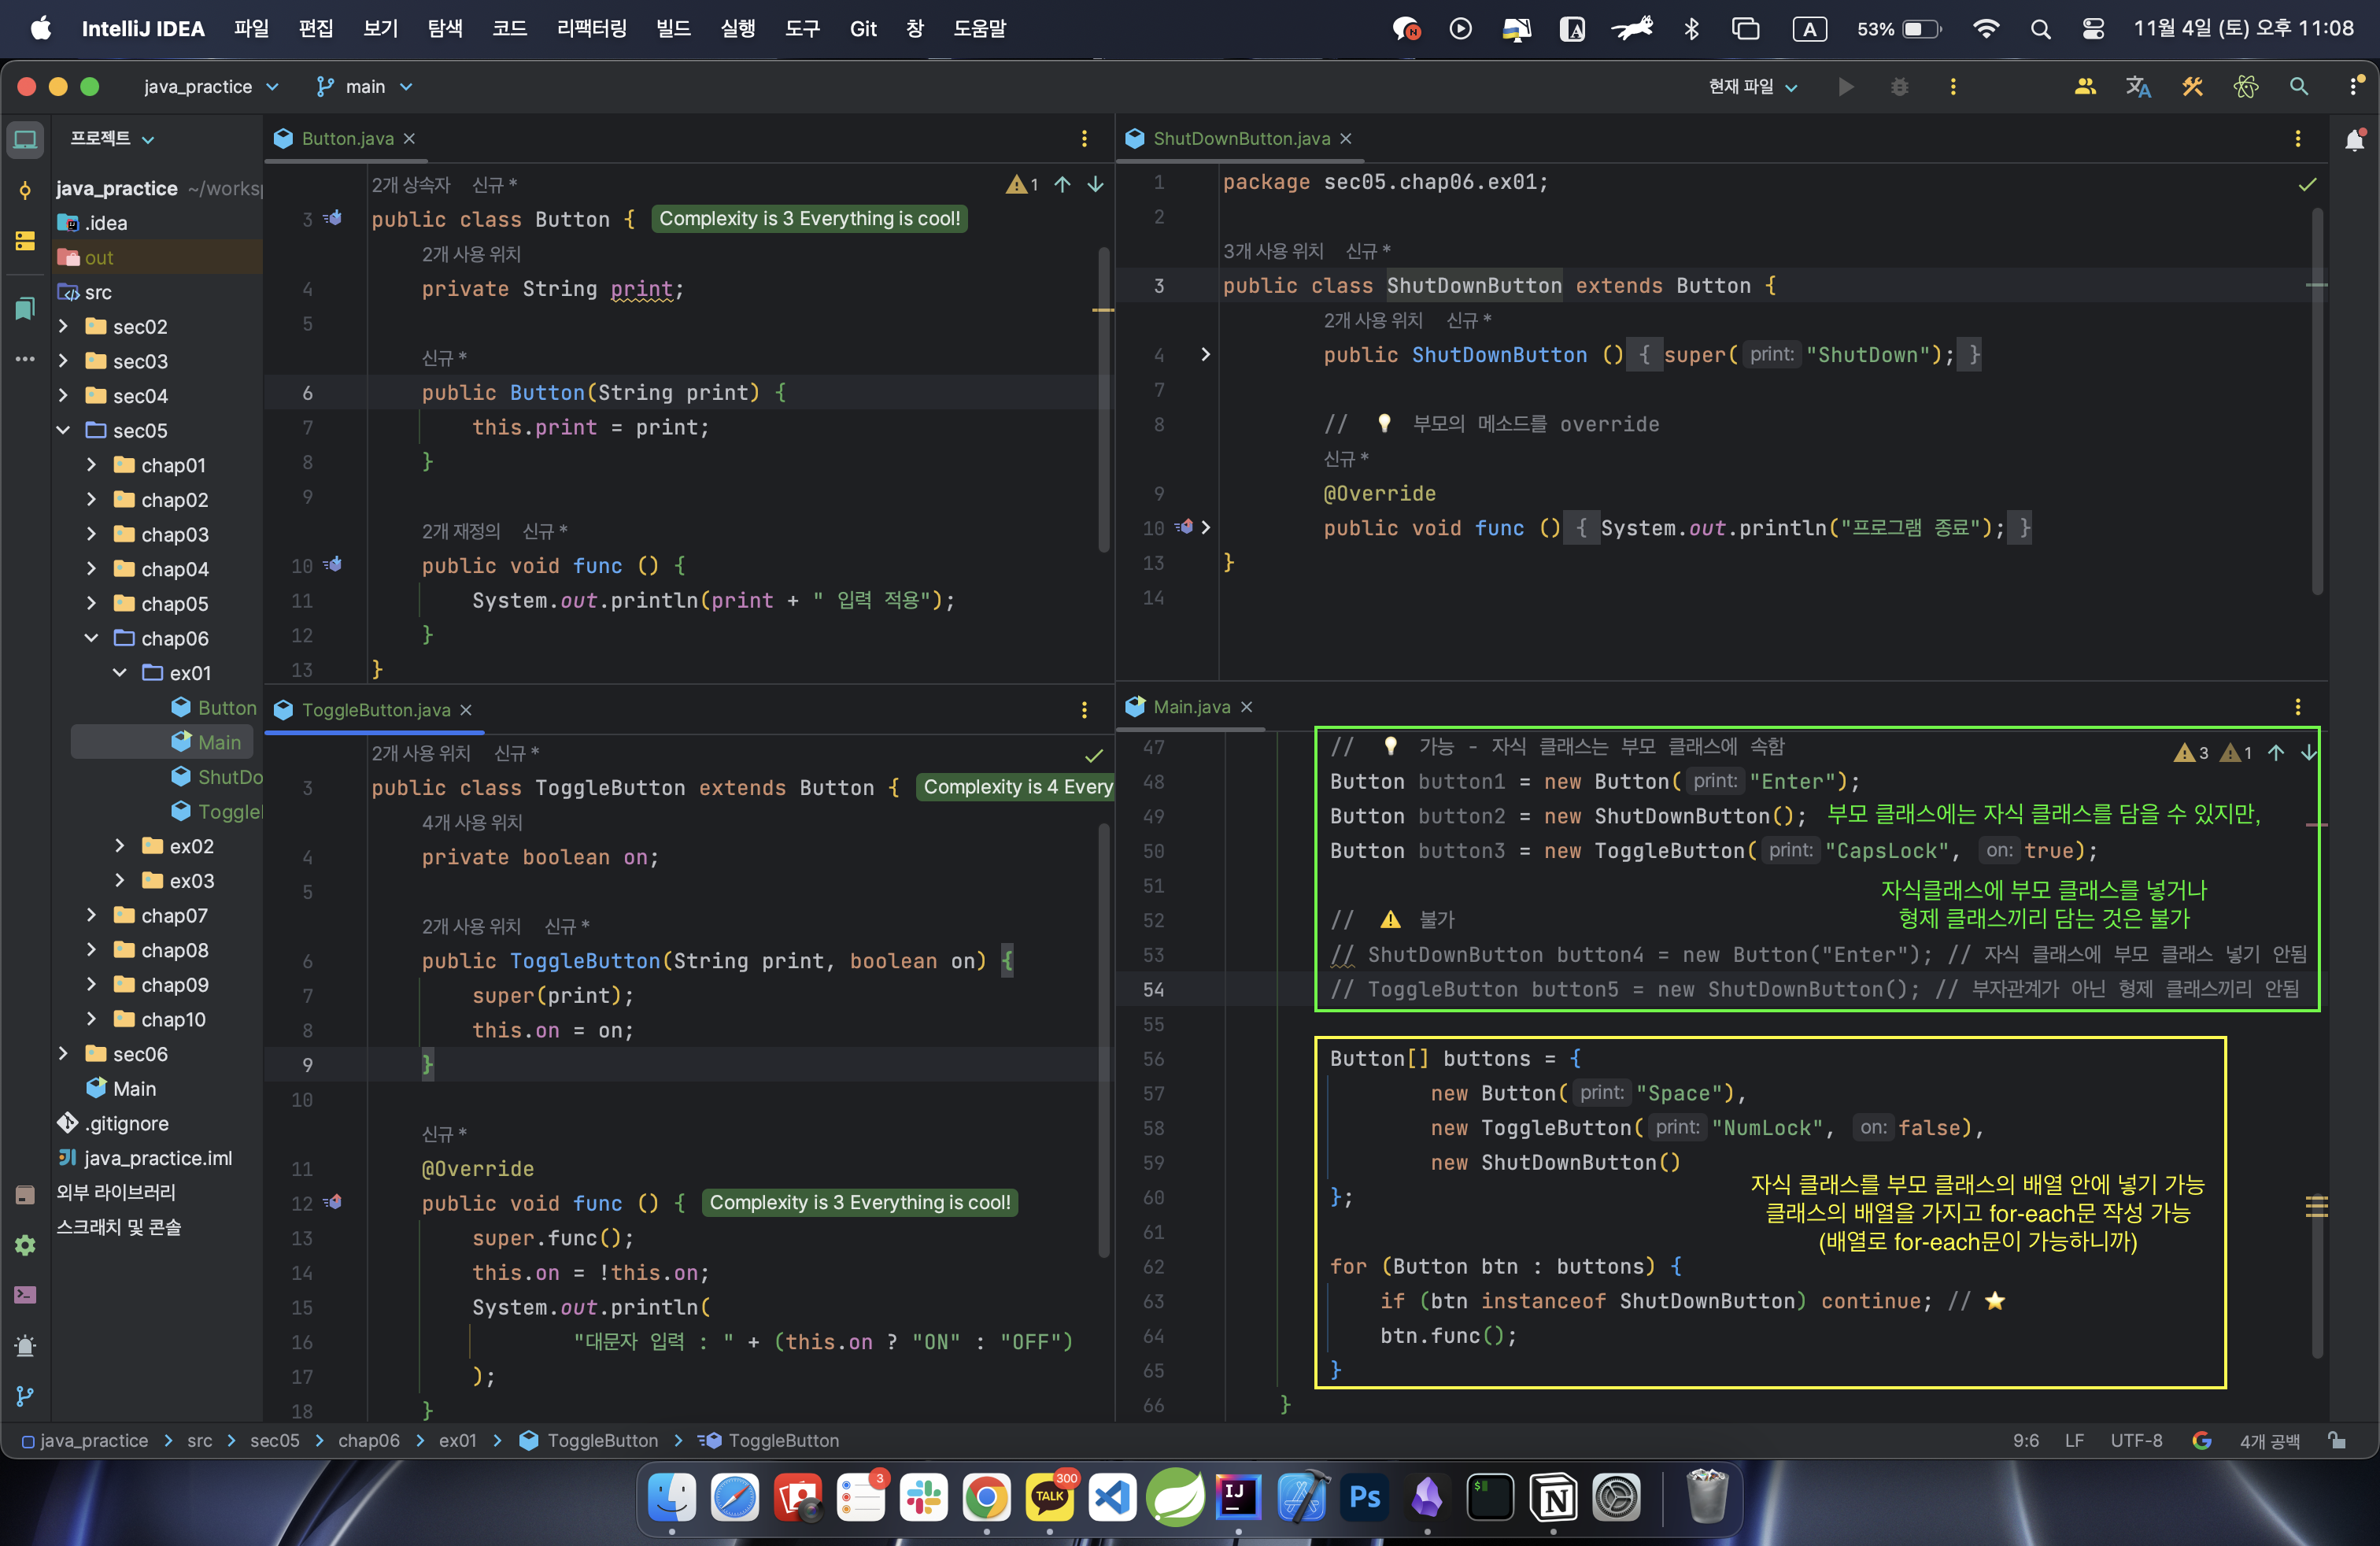The height and width of the screenshot is (1546, 2380).
Task: Open the main branch dropdown
Action: click(365, 87)
